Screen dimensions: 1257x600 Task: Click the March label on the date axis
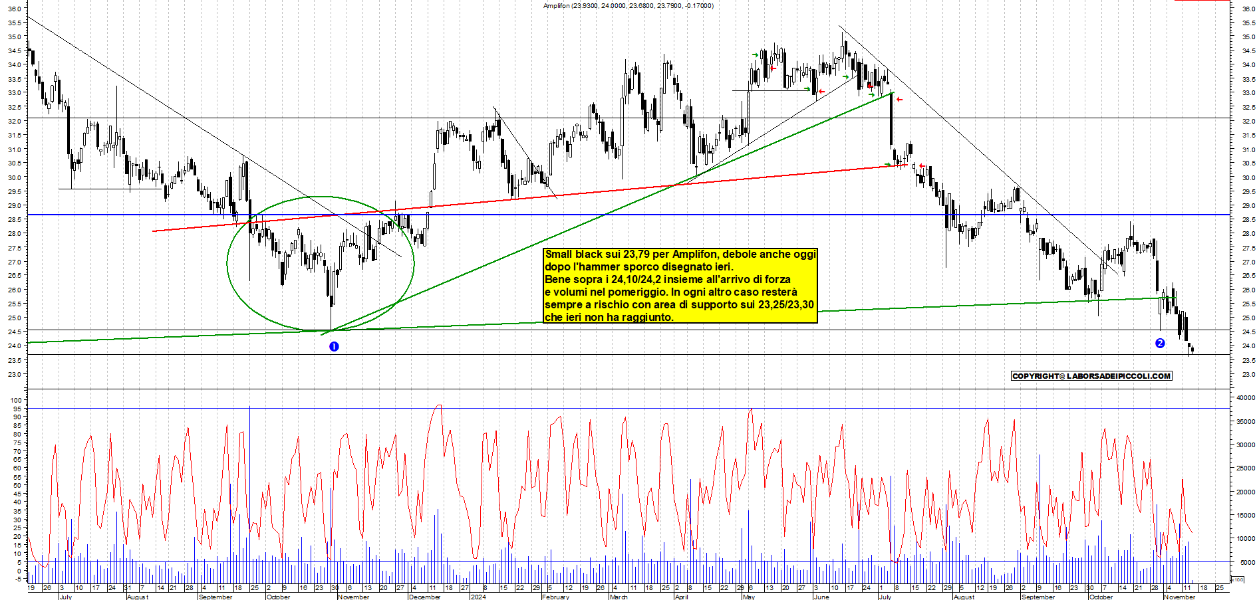click(x=619, y=597)
